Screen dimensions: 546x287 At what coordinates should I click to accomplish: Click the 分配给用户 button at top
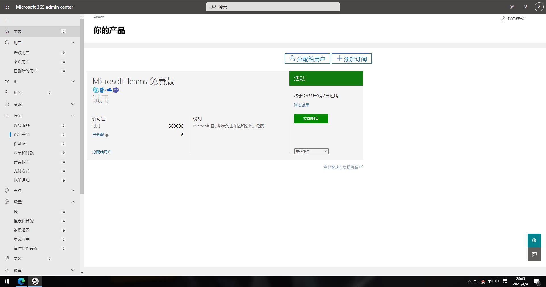[307, 59]
